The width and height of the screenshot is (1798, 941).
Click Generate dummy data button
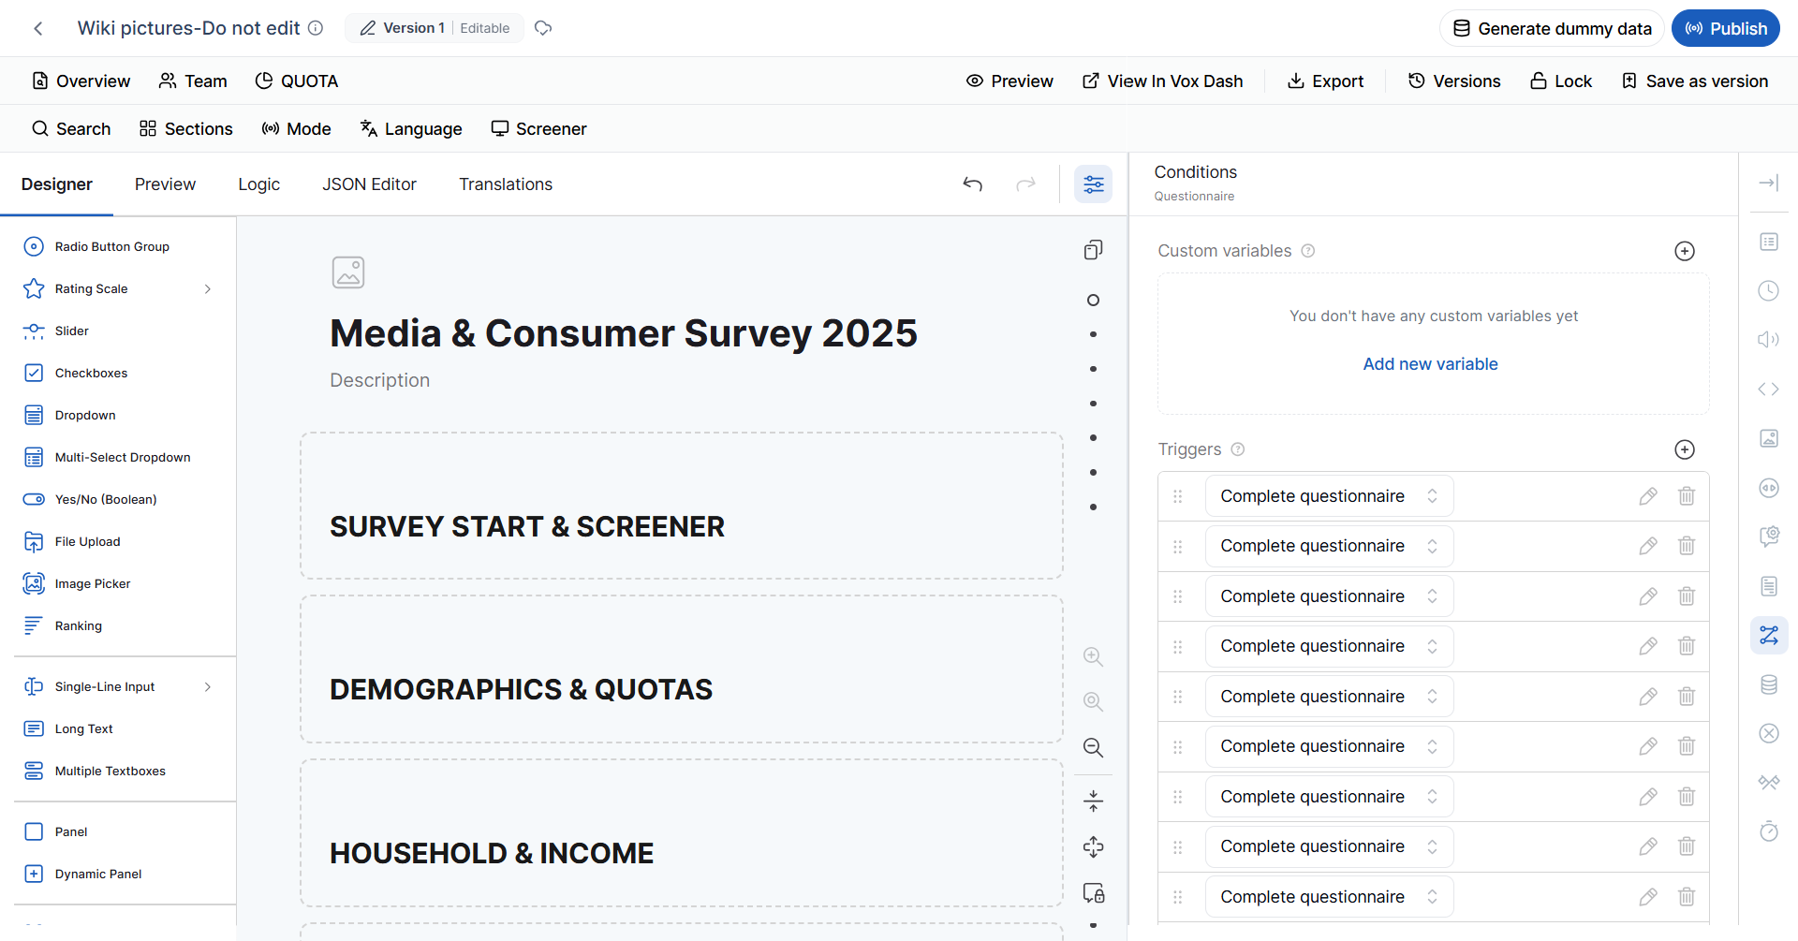pyautogui.click(x=1552, y=28)
